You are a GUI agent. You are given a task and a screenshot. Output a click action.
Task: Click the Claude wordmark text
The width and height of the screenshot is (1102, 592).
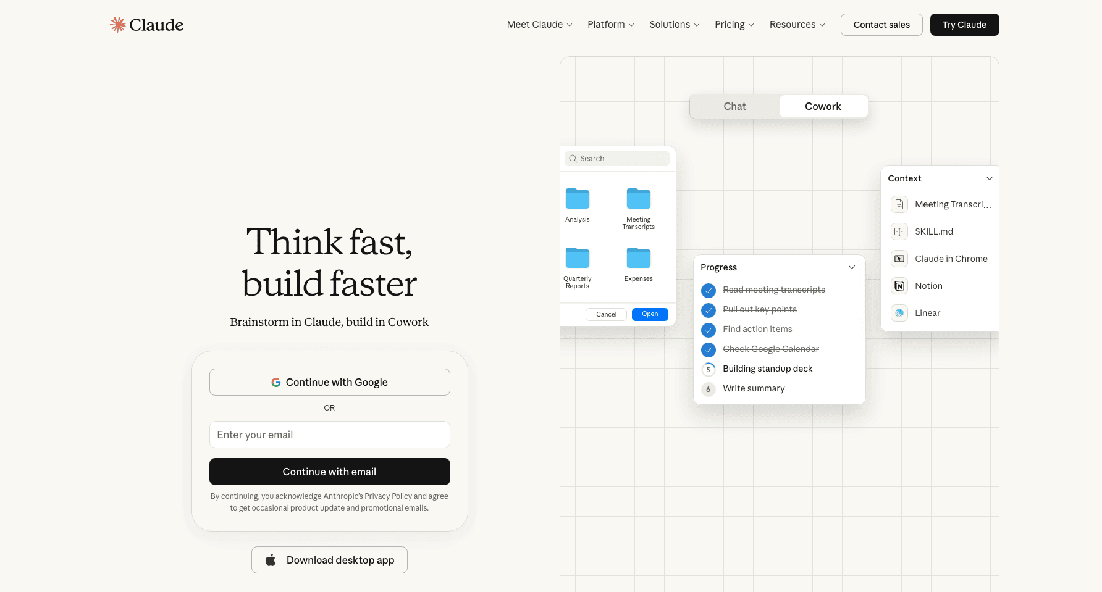pos(156,25)
